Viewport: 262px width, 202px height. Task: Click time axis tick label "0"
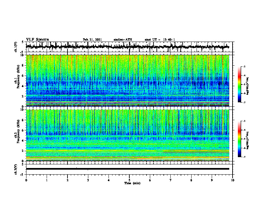(26, 180)
